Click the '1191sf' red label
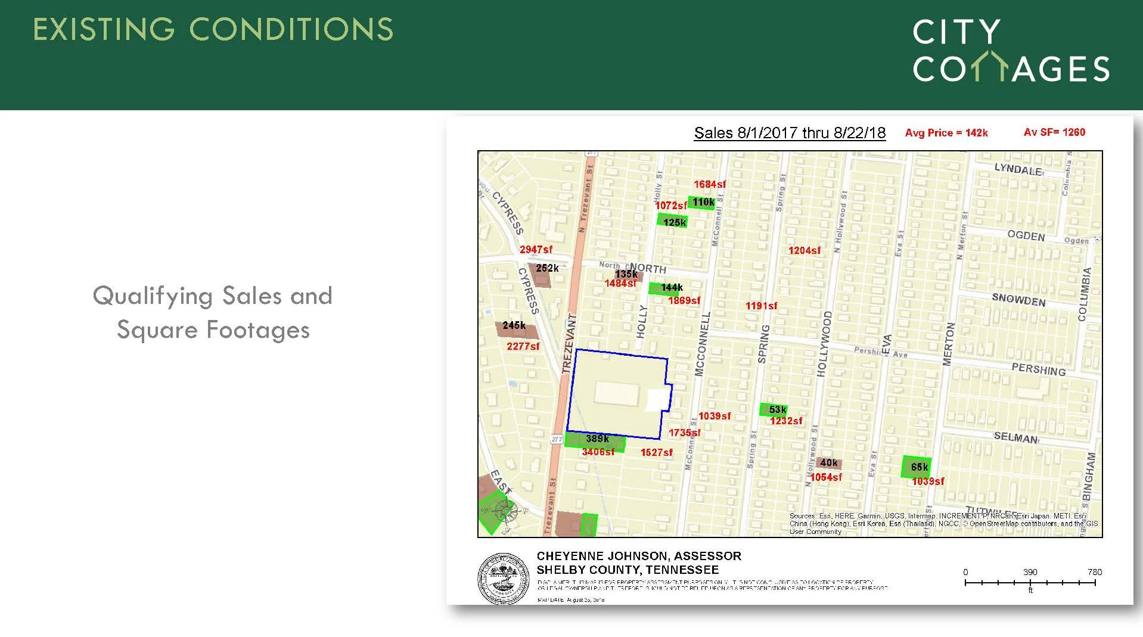The height and width of the screenshot is (637, 1143). [x=762, y=306]
